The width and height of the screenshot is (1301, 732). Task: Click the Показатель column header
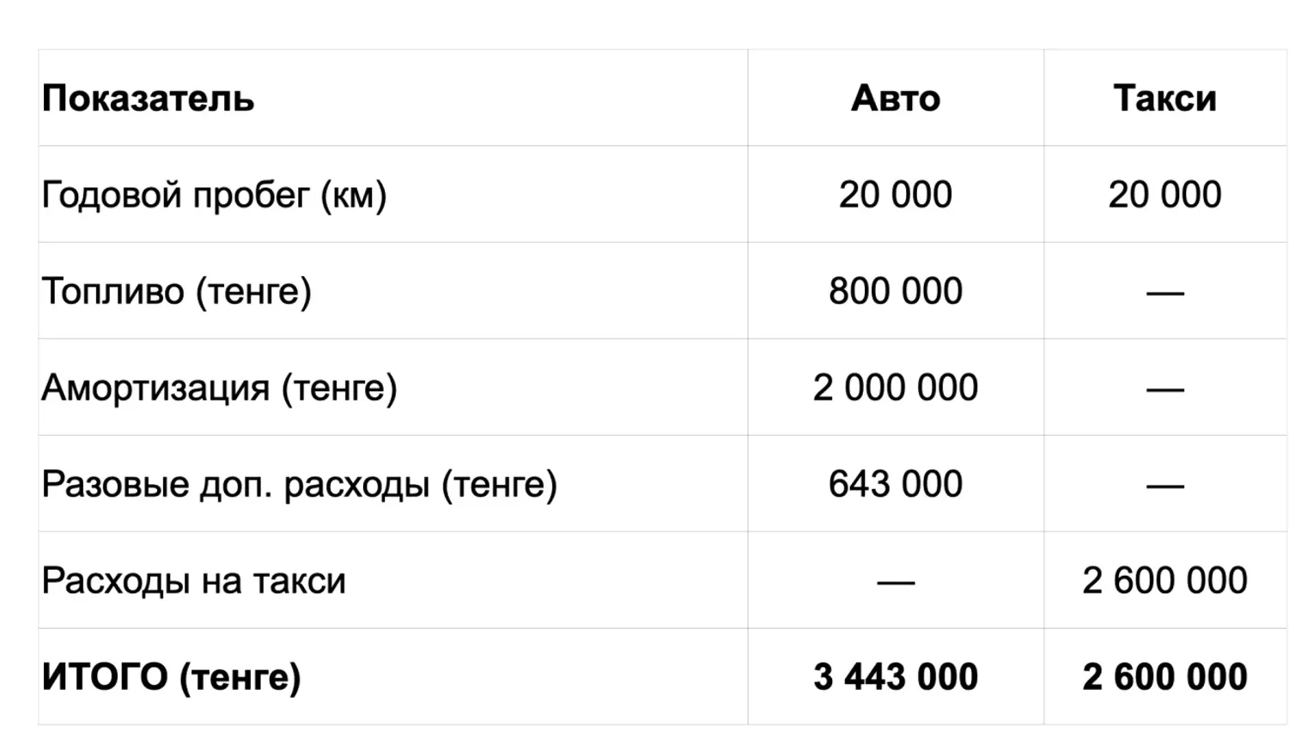coord(148,99)
